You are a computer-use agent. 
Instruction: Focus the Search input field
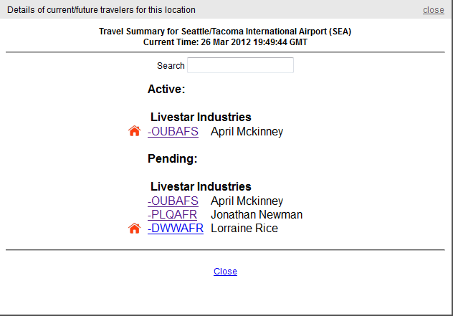click(240, 65)
